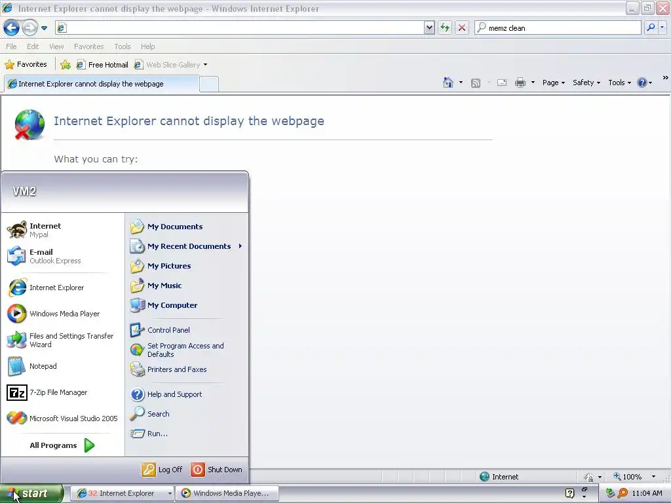Open the Safety command menu
The image size is (671, 503).
click(586, 83)
